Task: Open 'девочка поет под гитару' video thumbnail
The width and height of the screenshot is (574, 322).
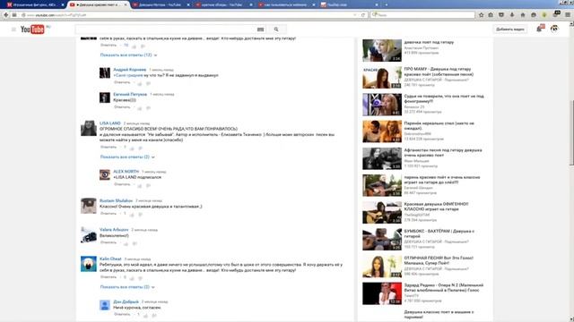Action: click(x=382, y=50)
